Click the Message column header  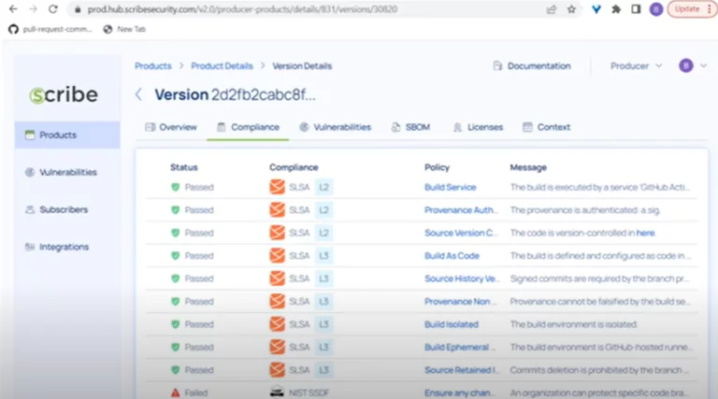[x=528, y=167]
